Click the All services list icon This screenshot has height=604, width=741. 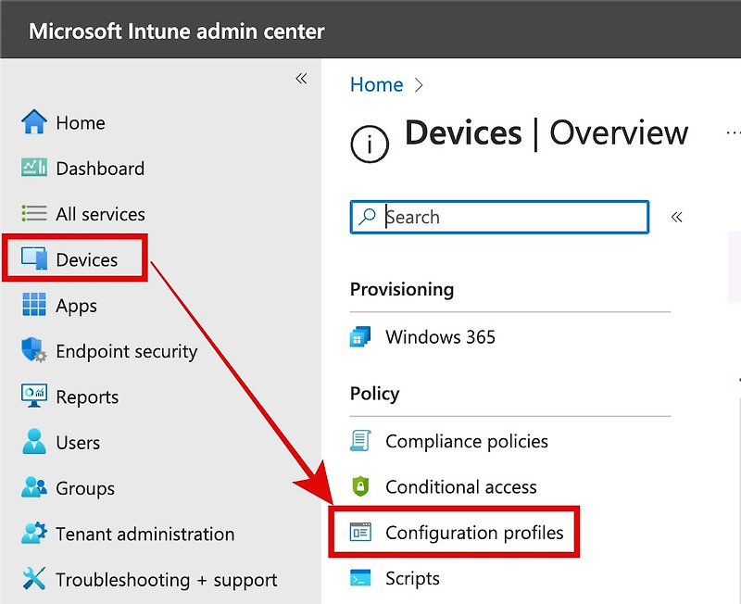[34, 214]
